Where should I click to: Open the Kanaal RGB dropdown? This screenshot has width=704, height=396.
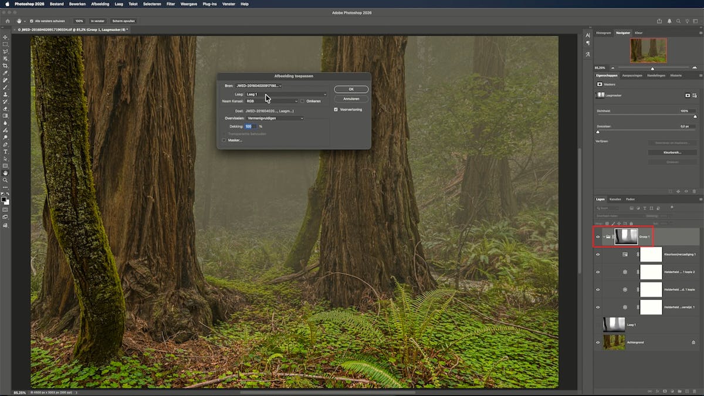coord(272,101)
